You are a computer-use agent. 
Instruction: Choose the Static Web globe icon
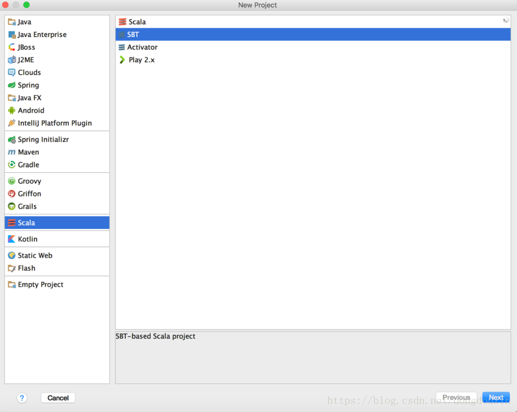click(x=12, y=256)
